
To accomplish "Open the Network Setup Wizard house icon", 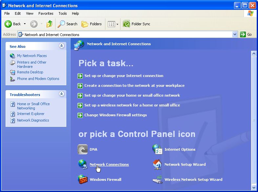I will [157, 164].
